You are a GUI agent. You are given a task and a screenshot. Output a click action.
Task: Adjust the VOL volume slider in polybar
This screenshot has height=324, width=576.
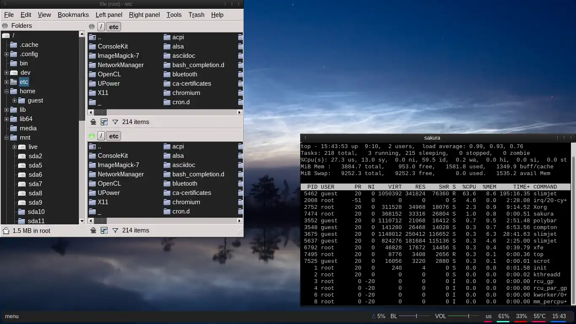[x=464, y=316]
